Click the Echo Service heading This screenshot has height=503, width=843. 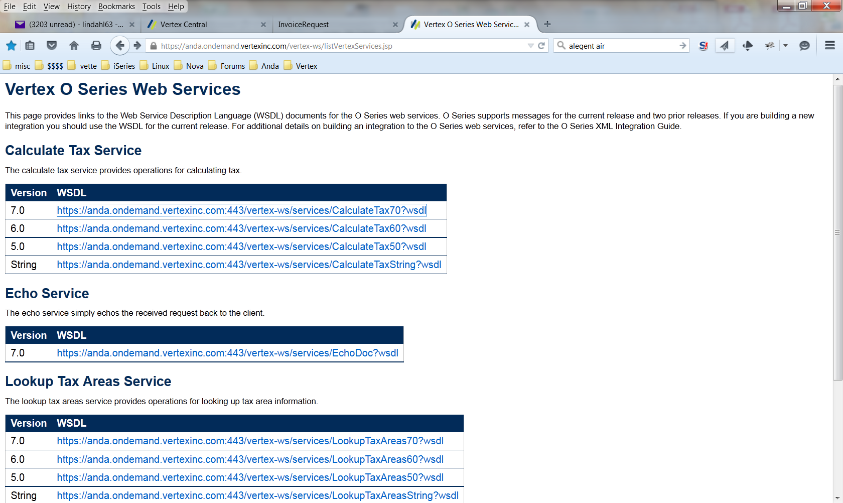pyautogui.click(x=47, y=293)
